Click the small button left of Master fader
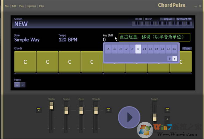Image resolution: width=204 pixels, height=139 pixels. pos(39,110)
